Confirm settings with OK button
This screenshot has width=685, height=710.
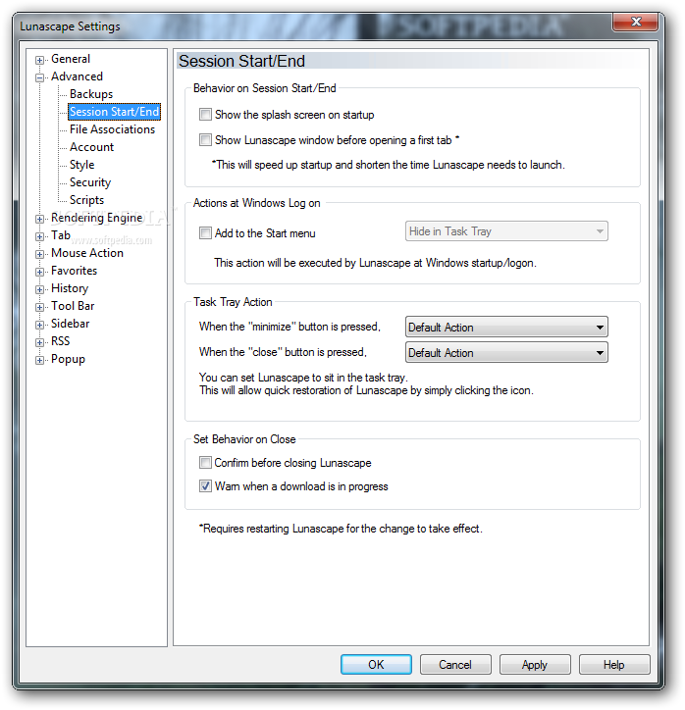point(376,664)
